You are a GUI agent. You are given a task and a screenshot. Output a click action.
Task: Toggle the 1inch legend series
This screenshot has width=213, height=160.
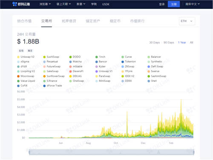pos(101,57)
